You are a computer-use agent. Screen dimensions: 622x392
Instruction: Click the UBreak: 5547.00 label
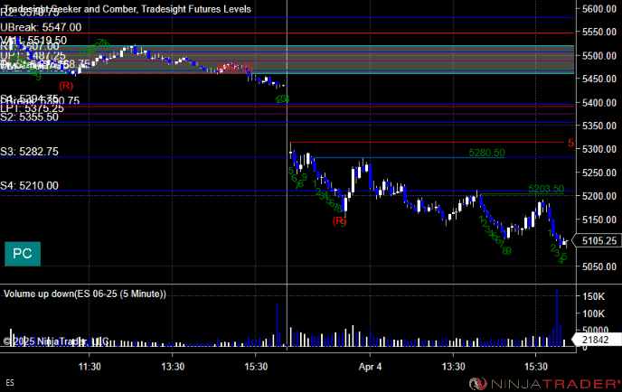[x=41, y=27]
